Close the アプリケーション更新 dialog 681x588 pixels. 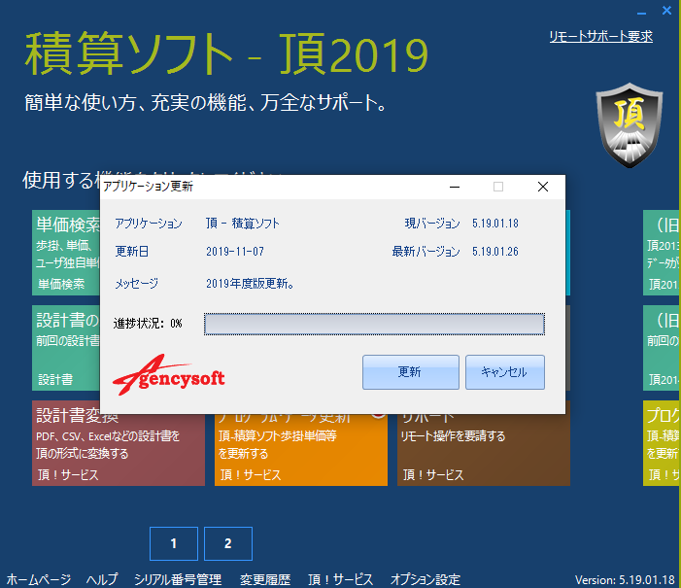[543, 187]
